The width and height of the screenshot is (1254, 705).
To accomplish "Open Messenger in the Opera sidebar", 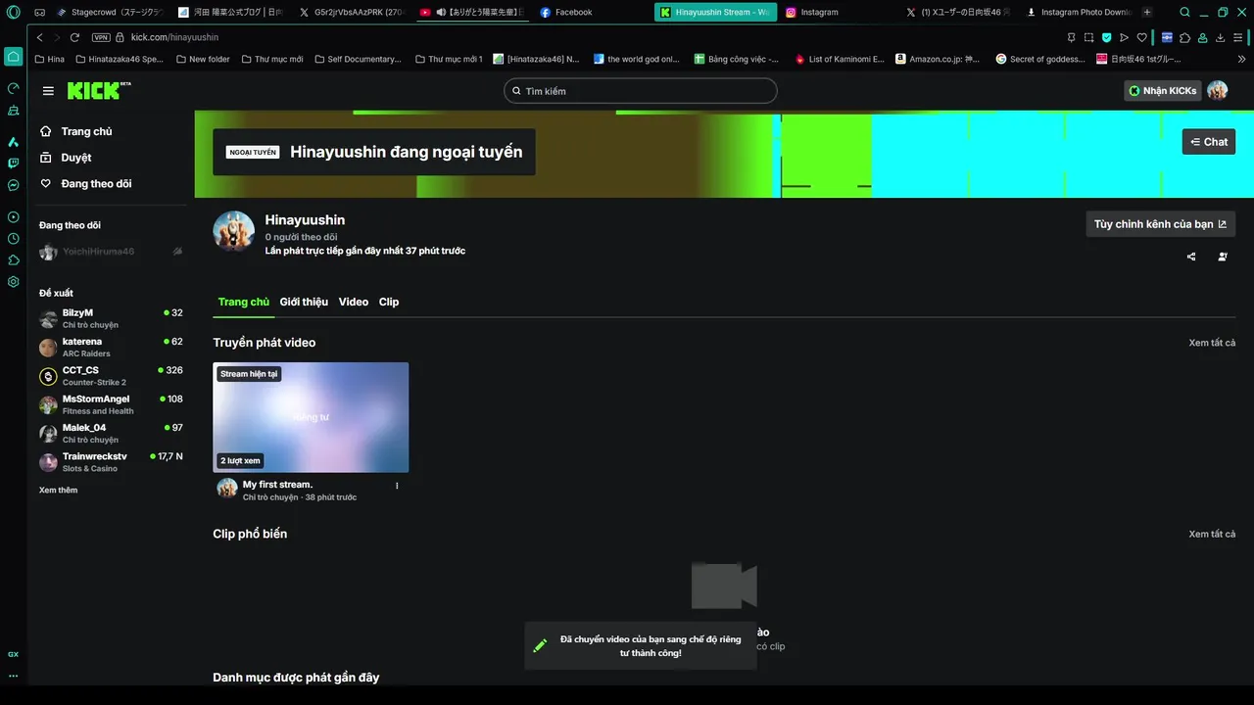I will 13,185.
